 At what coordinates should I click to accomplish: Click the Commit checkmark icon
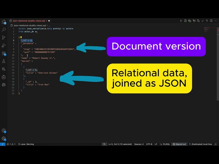[x=203, y=21]
